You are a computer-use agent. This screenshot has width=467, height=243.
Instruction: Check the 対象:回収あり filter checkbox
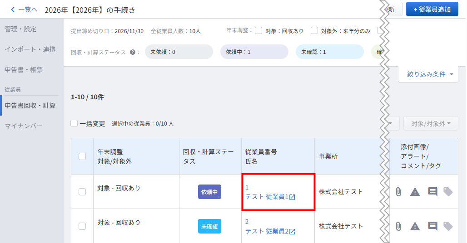click(258, 30)
